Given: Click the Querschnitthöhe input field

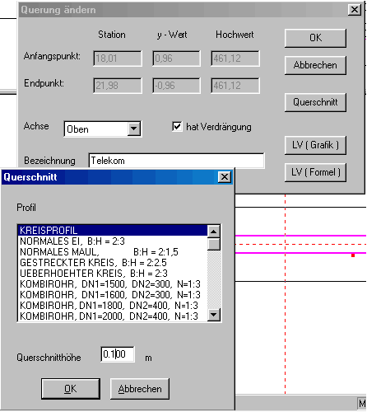Looking at the screenshot, I should click(x=118, y=354).
